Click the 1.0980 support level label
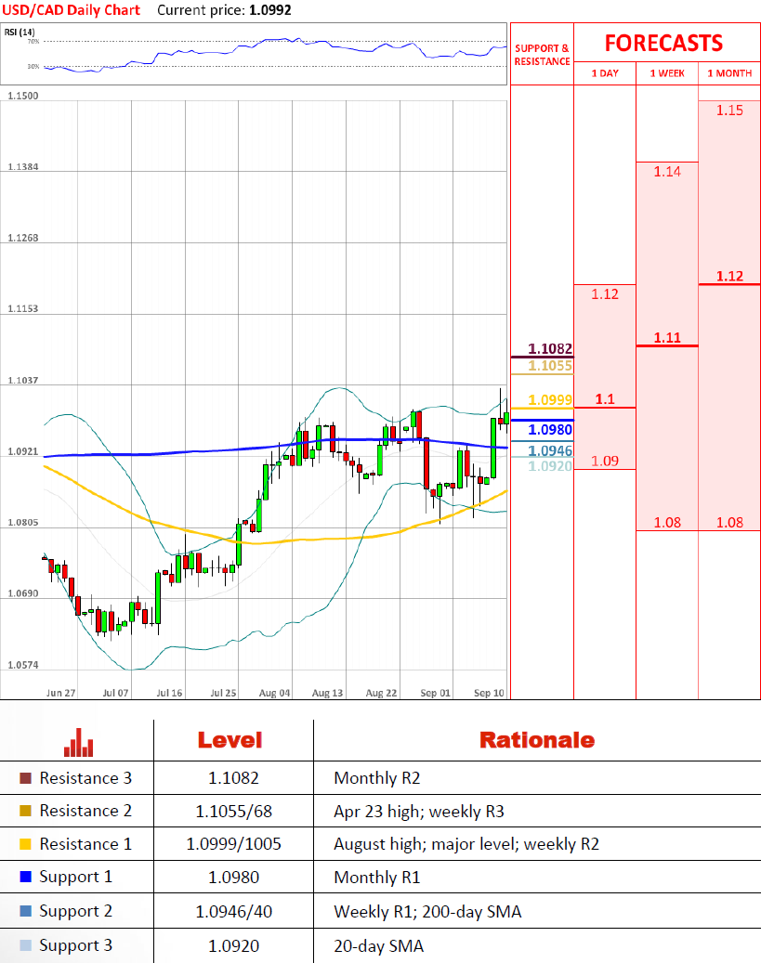This screenshot has width=761, height=963. (550, 430)
